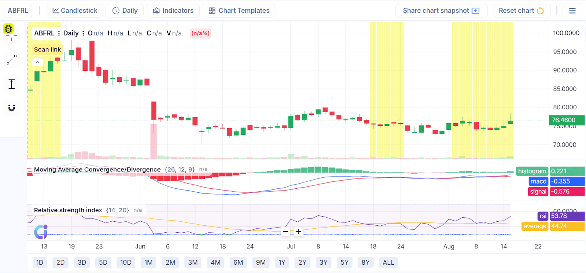Select the ALL time range
The width and height of the screenshot is (586, 273).
388,262
